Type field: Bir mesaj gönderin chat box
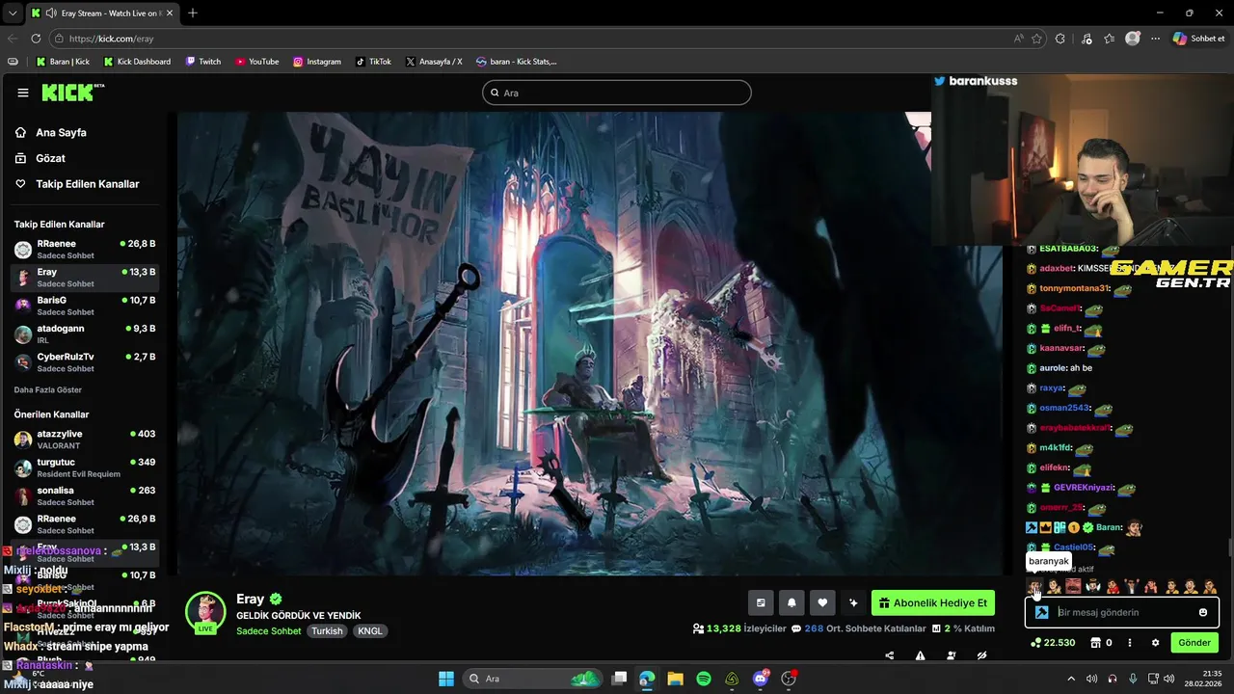This screenshot has height=694, width=1234. [1123, 612]
